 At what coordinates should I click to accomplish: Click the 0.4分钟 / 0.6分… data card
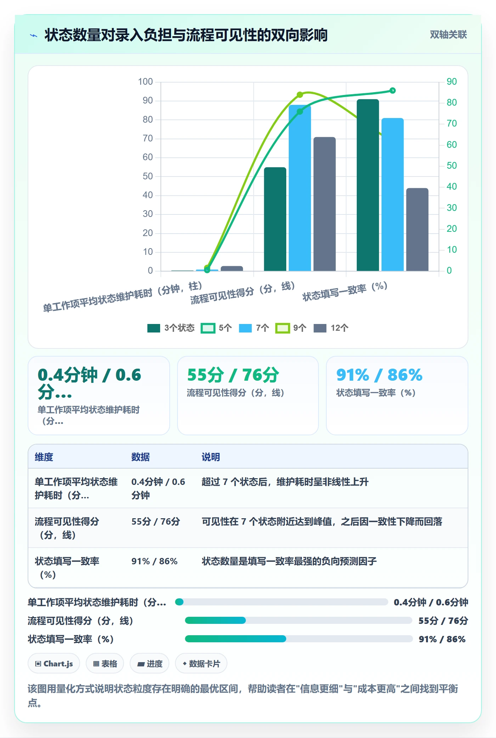[99, 396]
